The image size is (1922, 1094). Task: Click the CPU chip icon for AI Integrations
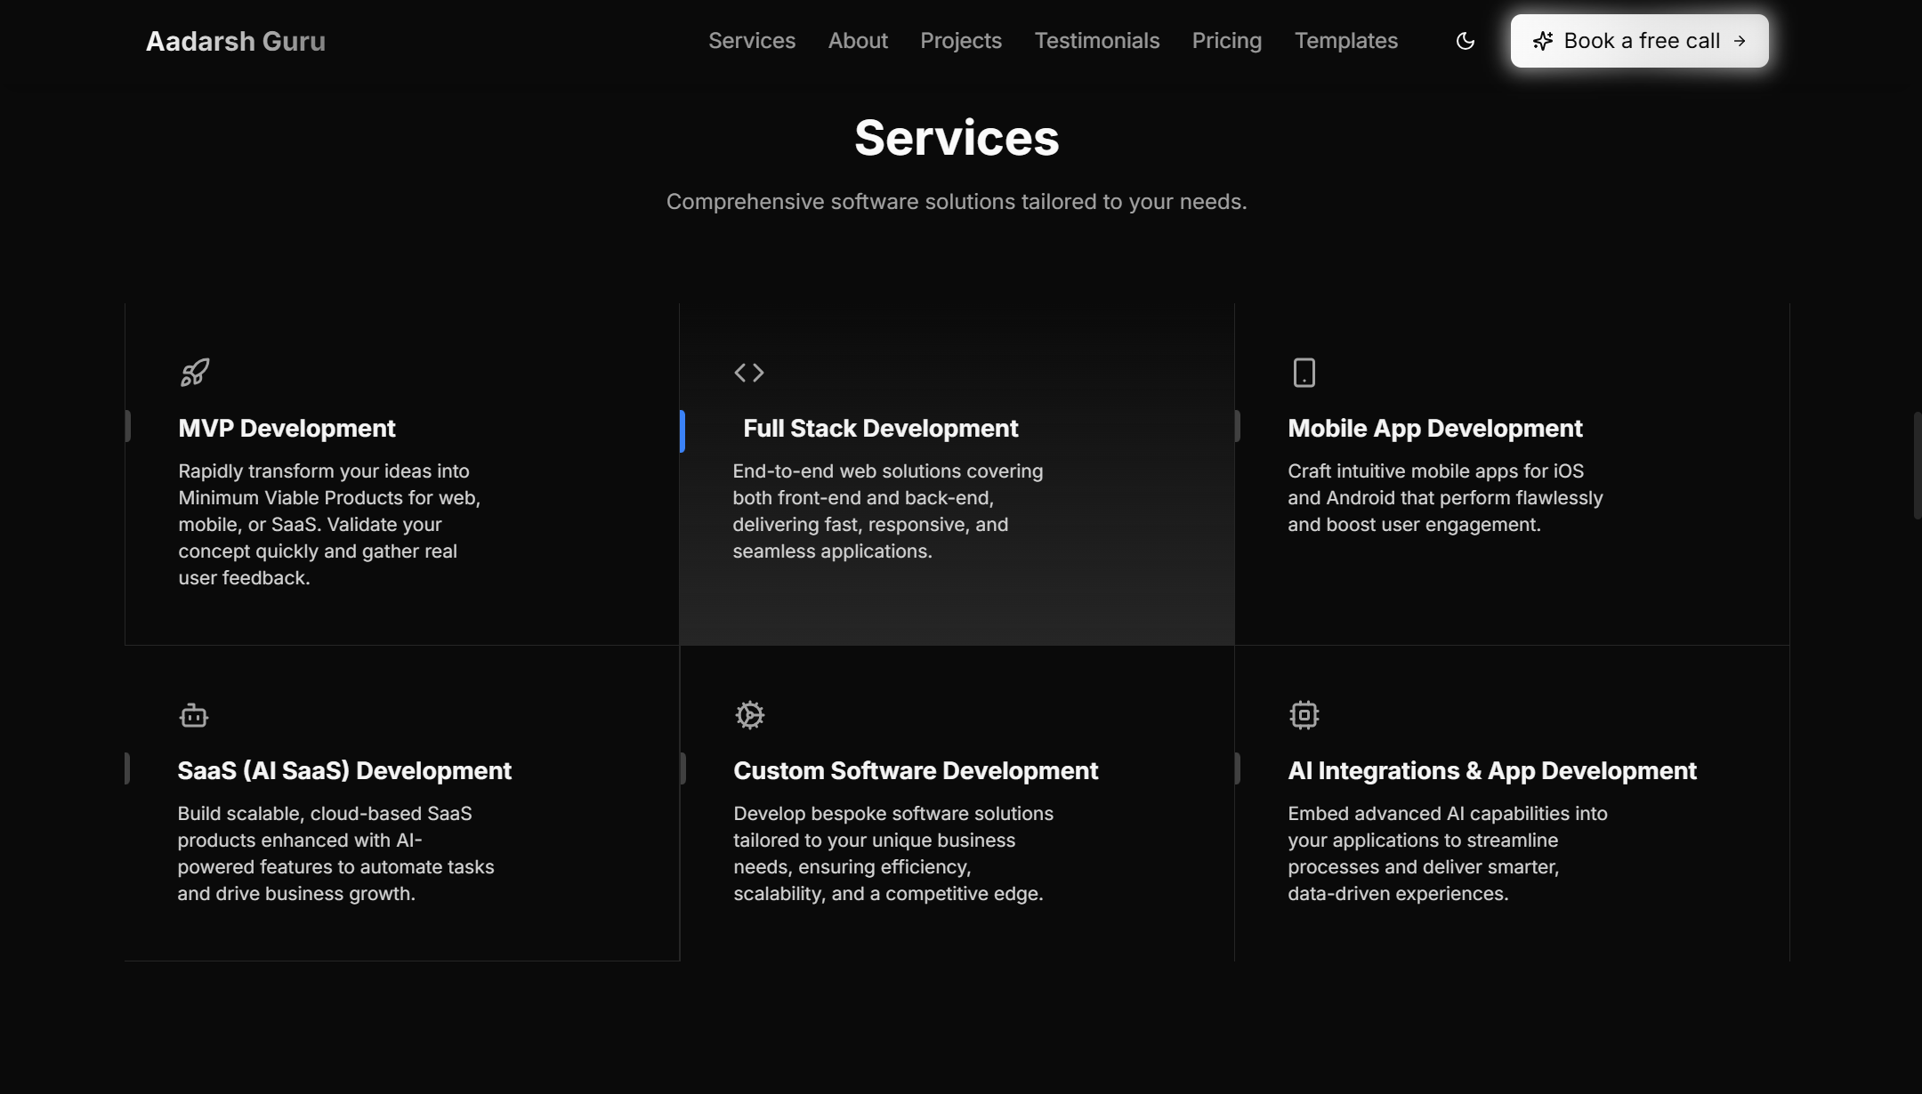[x=1304, y=715]
